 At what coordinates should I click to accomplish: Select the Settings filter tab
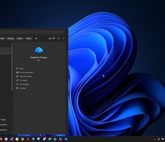pyautogui.click(x=11, y=38)
